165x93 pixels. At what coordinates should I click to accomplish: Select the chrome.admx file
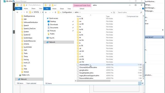click(84, 65)
